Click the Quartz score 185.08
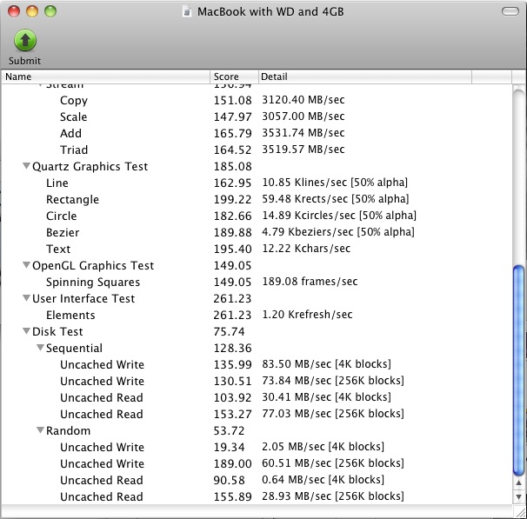This screenshot has height=519, width=527. point(232,166)
